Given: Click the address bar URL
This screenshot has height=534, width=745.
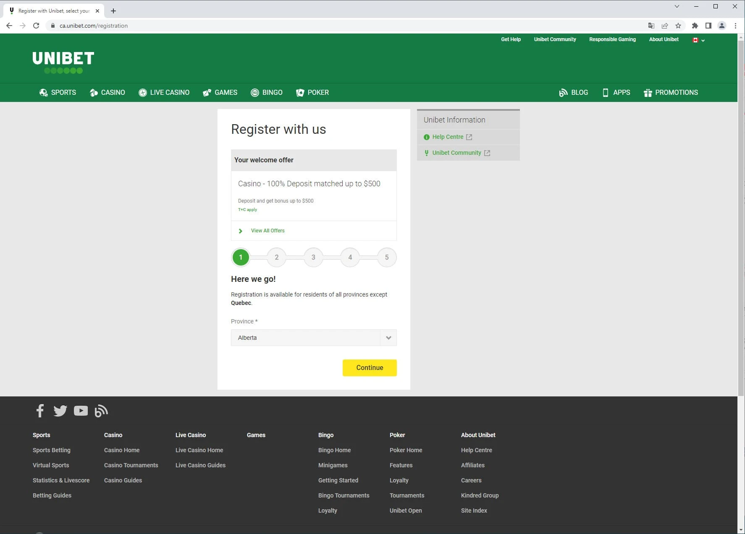Looking at the screenshot, I should coord(94,26).
